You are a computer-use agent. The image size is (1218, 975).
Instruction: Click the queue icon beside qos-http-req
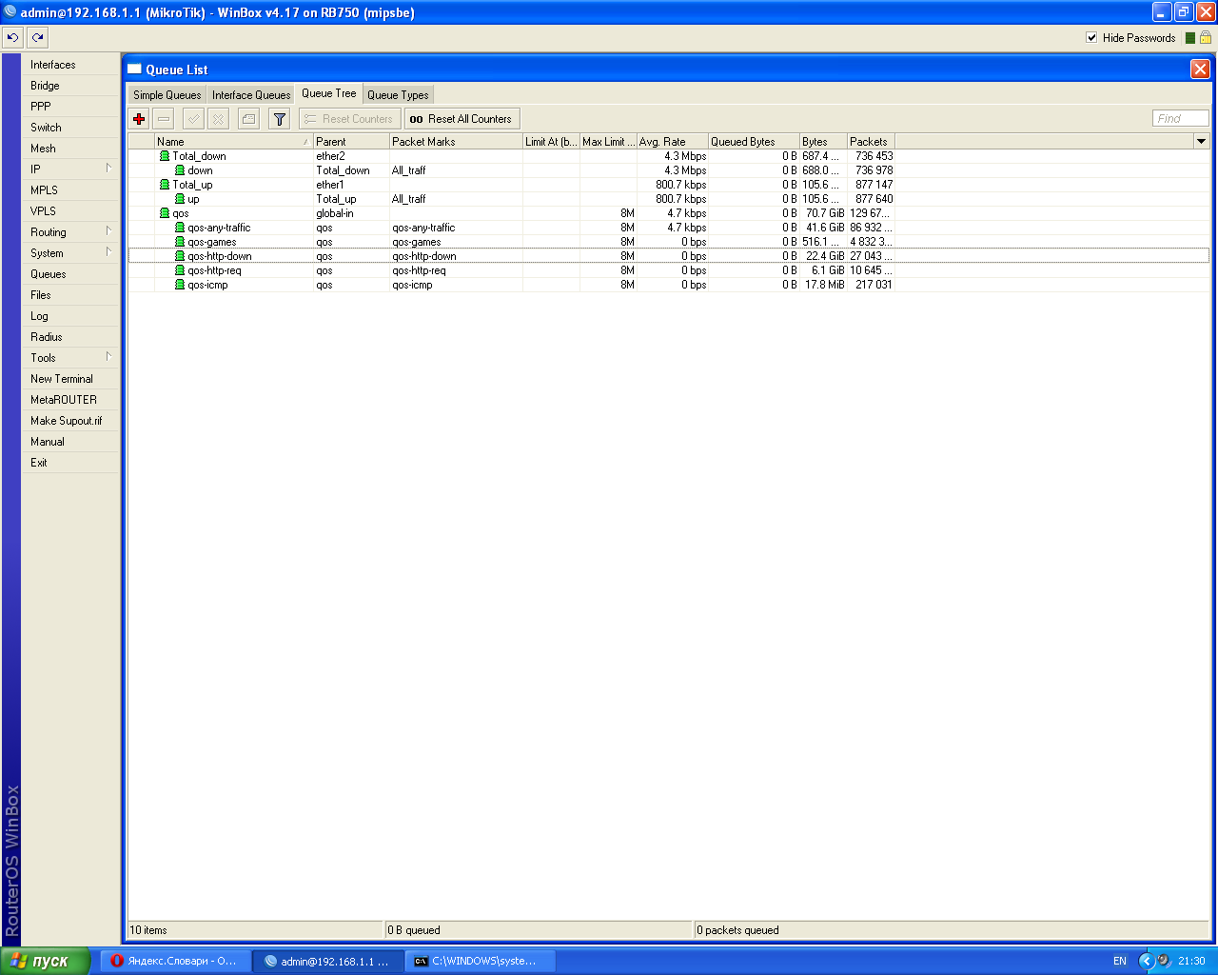tap(180, 270)
